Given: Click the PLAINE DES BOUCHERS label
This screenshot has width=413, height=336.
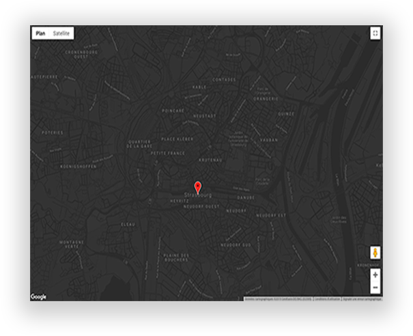Looking at the screenshot, I should point(176,257).
